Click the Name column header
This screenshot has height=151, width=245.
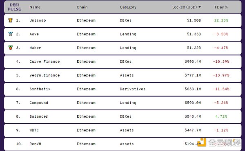(x=35, y=7)
